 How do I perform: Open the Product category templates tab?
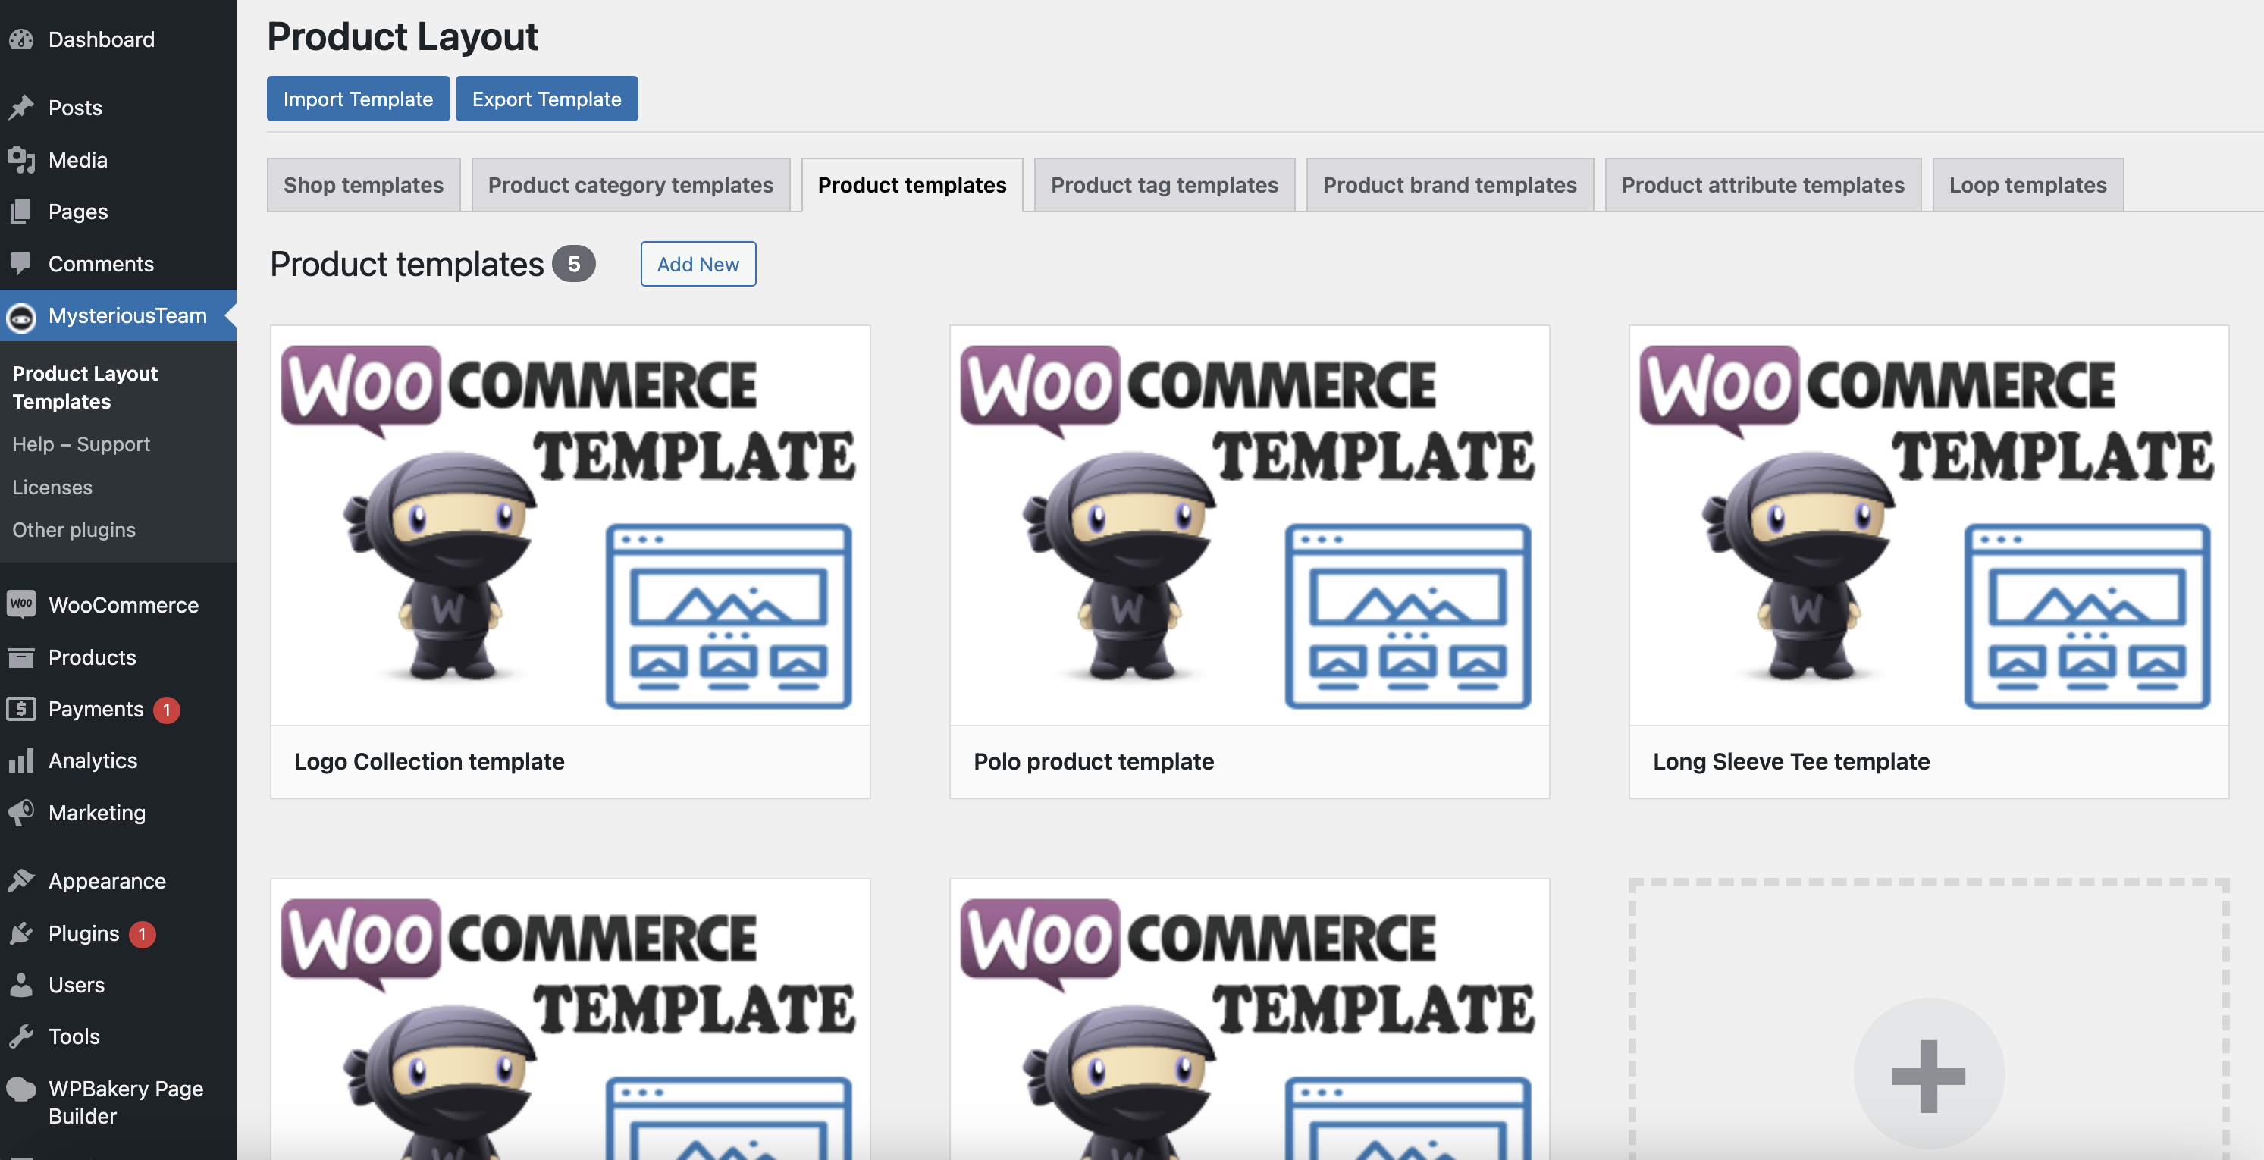click(630, 184)
